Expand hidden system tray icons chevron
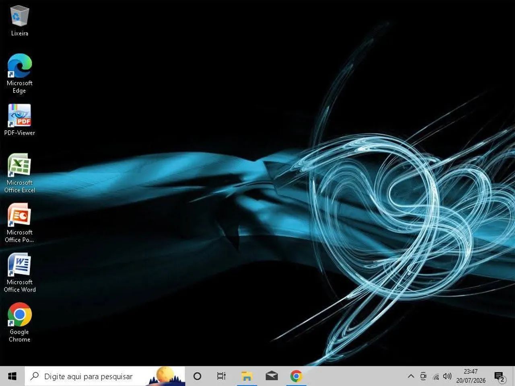 pyautogui.click(x=411, y=376)
